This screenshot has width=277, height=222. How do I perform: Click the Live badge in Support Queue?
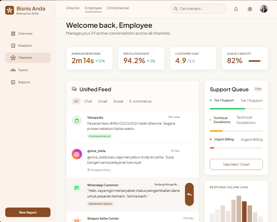[x=258, y=89]
